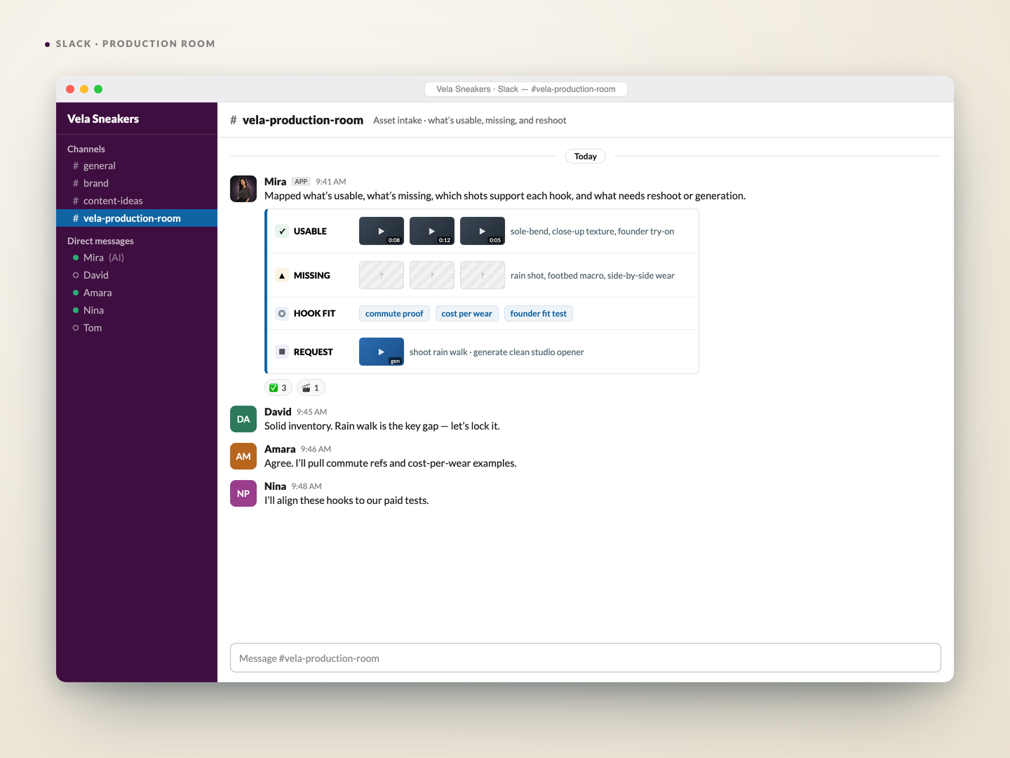This screenshot has width=1010, height=758.
Task: Open direct message with Tom
Action: click(x=137, y=328)
